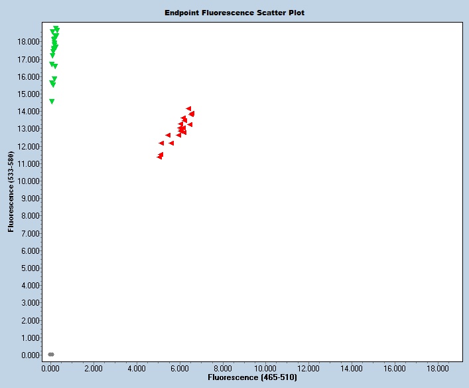Click the 10.000 tick label on y-axis

(27, 181)
